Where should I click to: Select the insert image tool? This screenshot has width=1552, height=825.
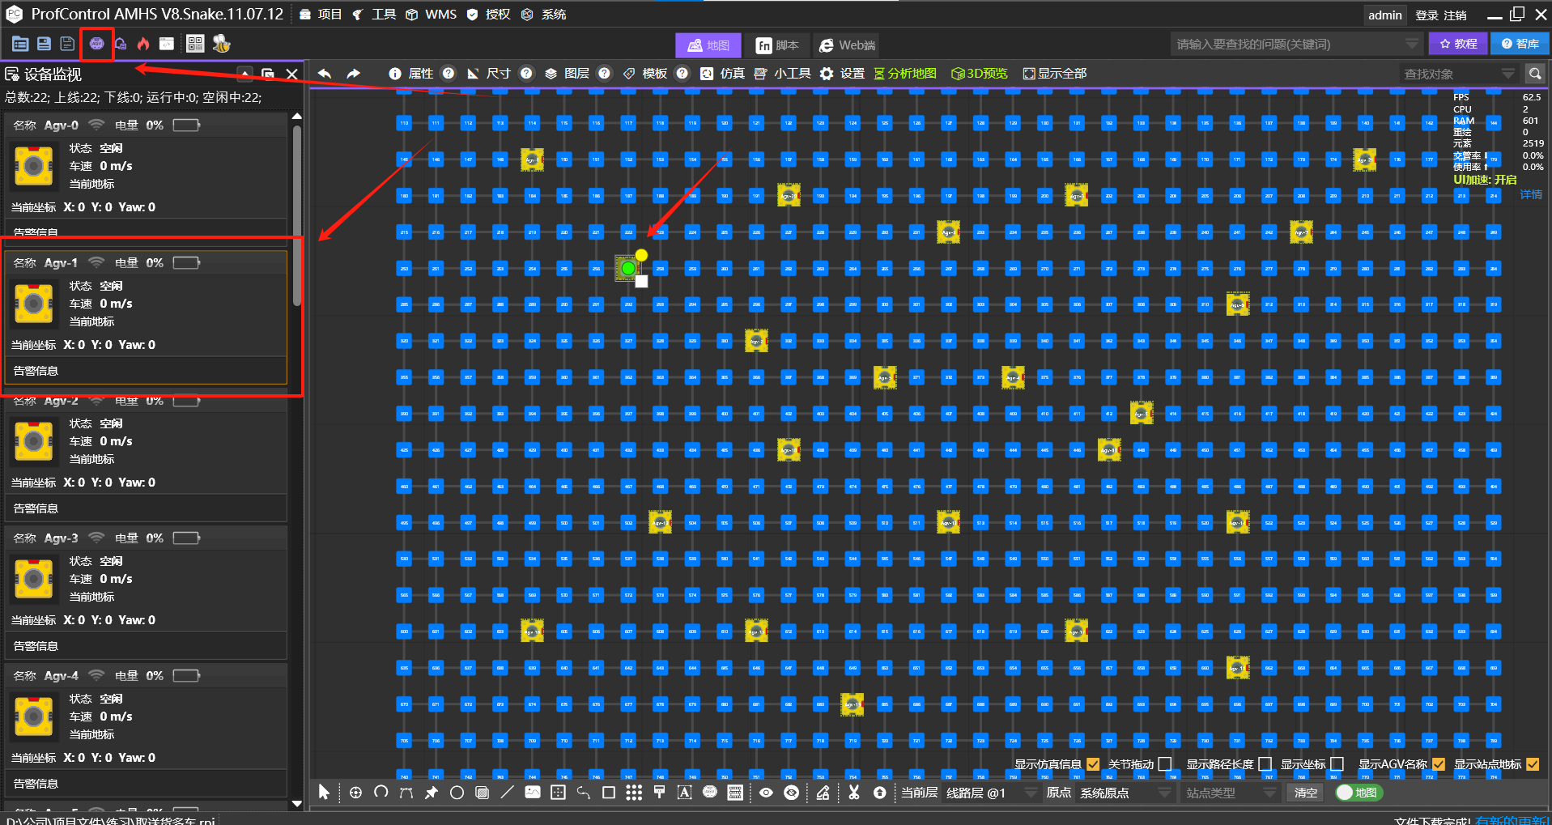click(532, 793)
